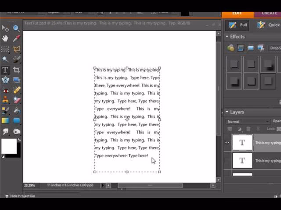Switch to the CREATE tab
The width and height of the screenshot is (281, 210).
coord(269,13)
